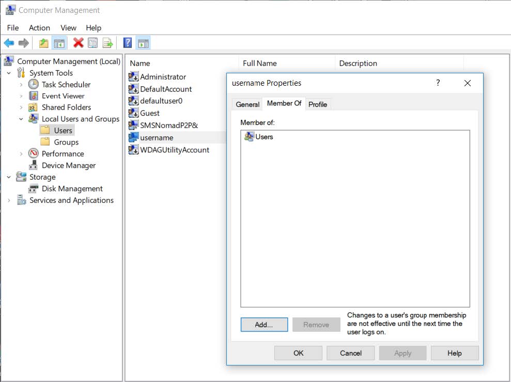
Task: Click the Help question mark toolbar icon
Action: (128, 42)
